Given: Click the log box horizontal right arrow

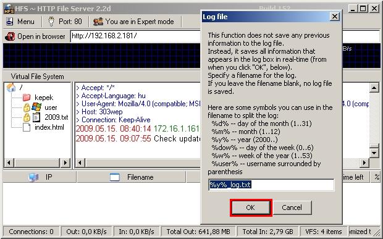Looking at the screenshot, I should coord(364,162).
